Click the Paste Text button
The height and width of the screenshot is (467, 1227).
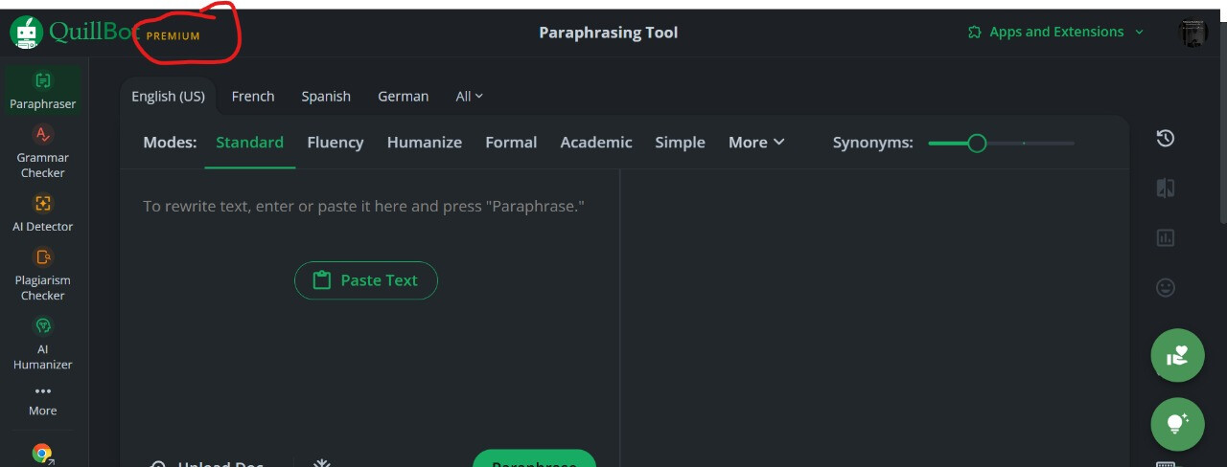point(366,280)
